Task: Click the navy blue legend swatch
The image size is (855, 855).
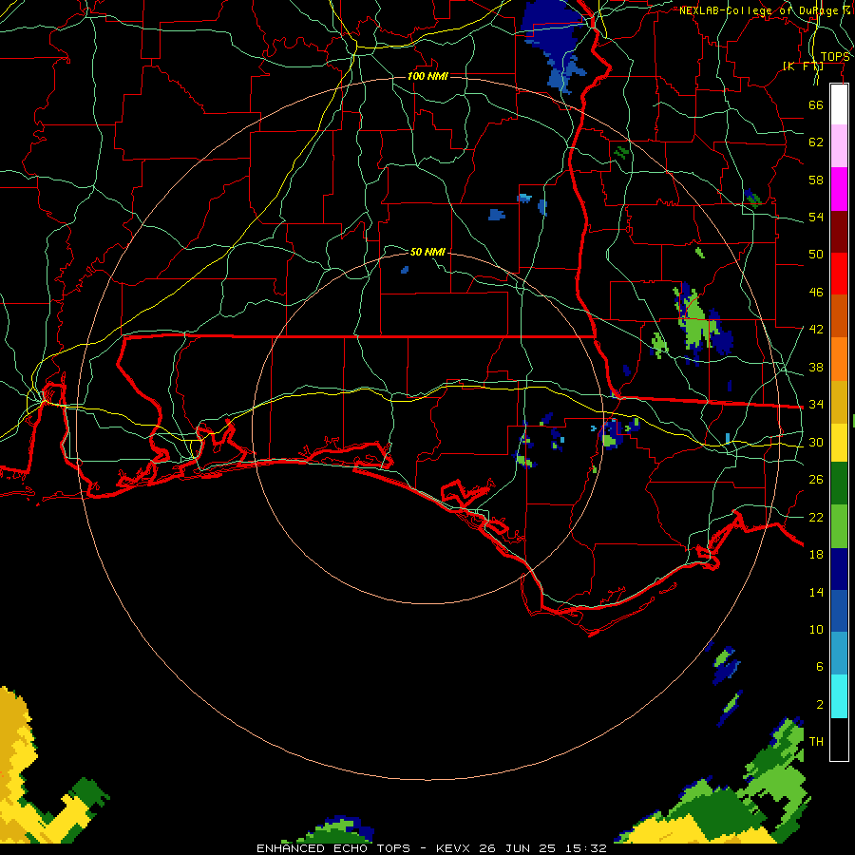Action: pyautogui.click(x=839, y=569)
